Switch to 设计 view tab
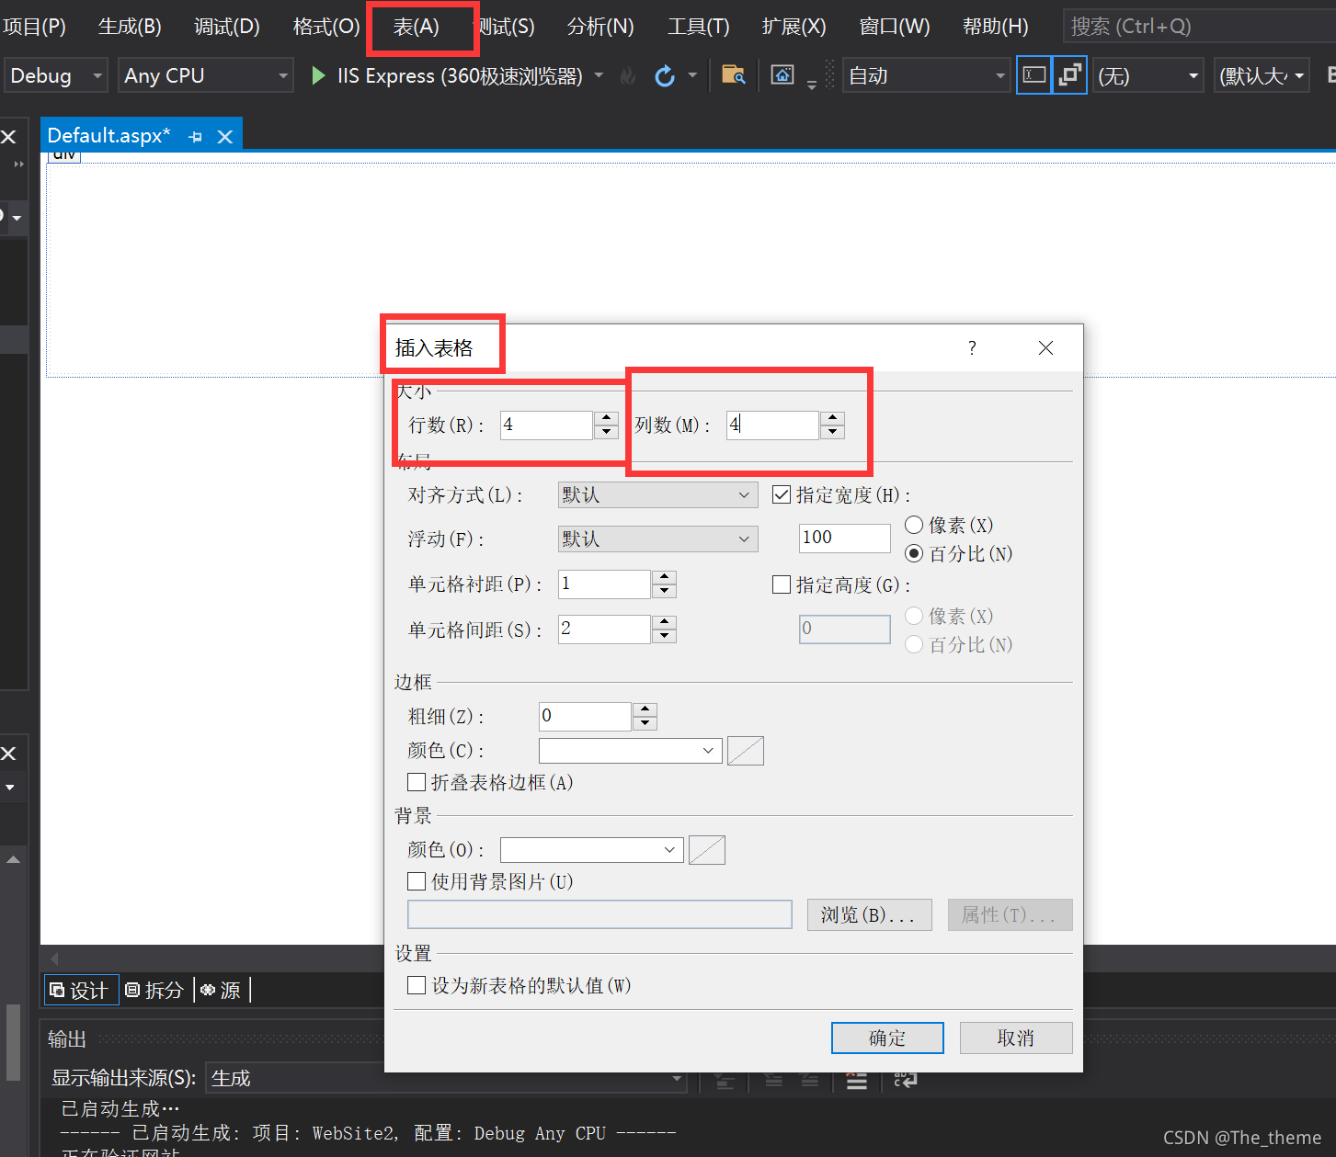This screenshot has width=1336, height=1157. tap(81, 990)
